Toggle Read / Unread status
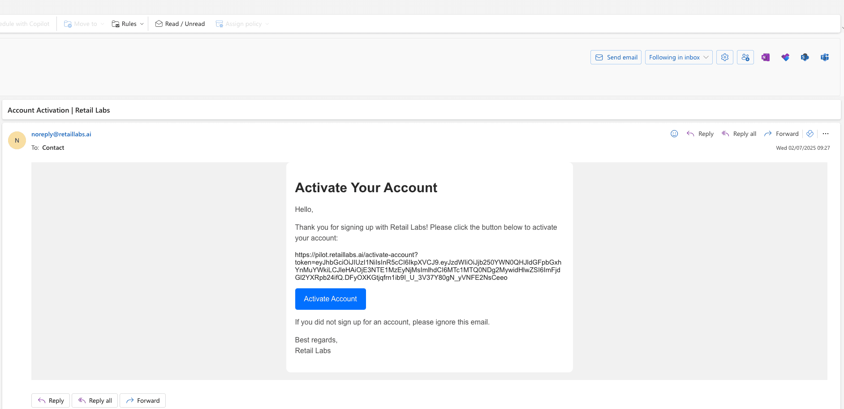 point(180,24)
